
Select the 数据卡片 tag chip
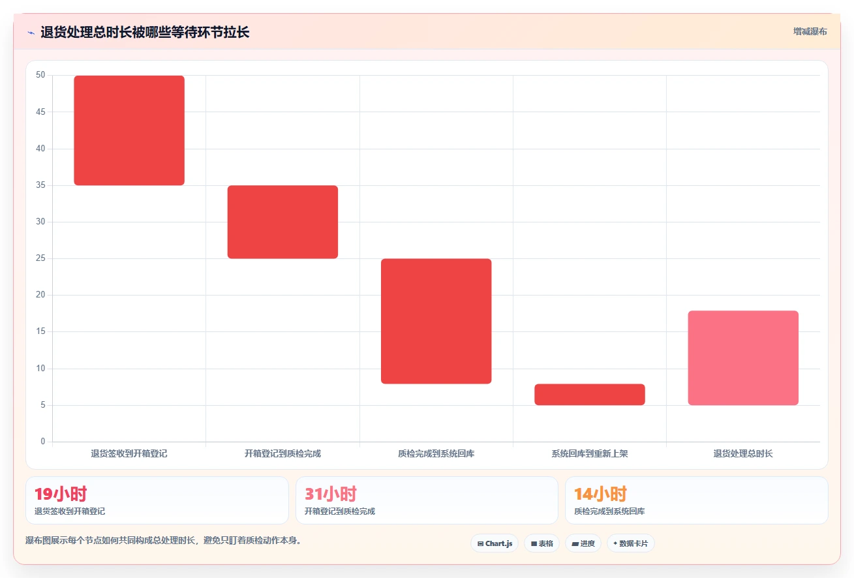pos(631,543)
